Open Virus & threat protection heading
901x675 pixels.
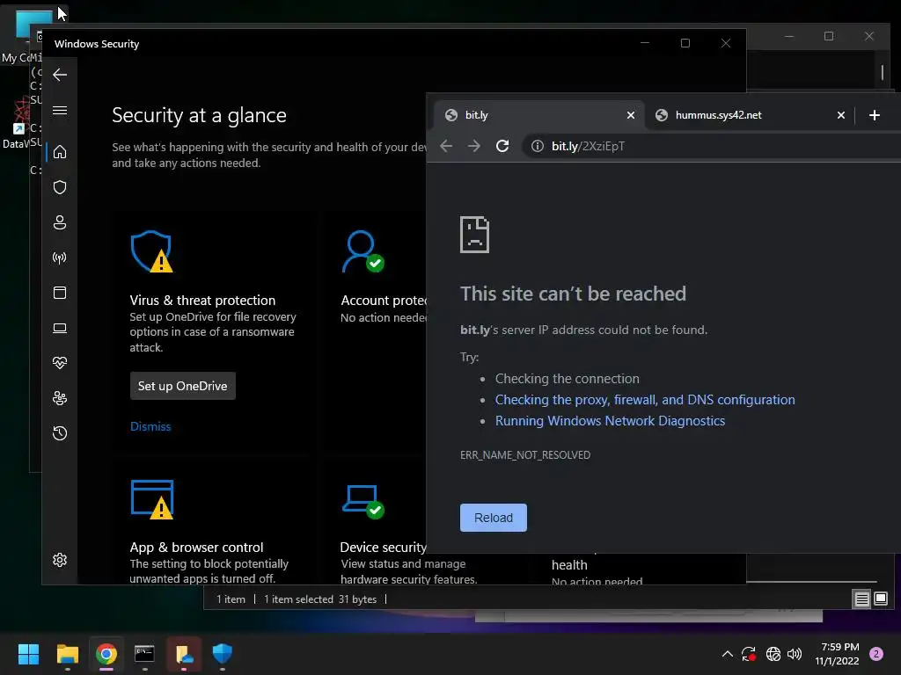tap(202, 301)
